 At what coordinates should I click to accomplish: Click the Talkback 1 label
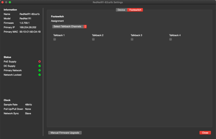[59, 35]
